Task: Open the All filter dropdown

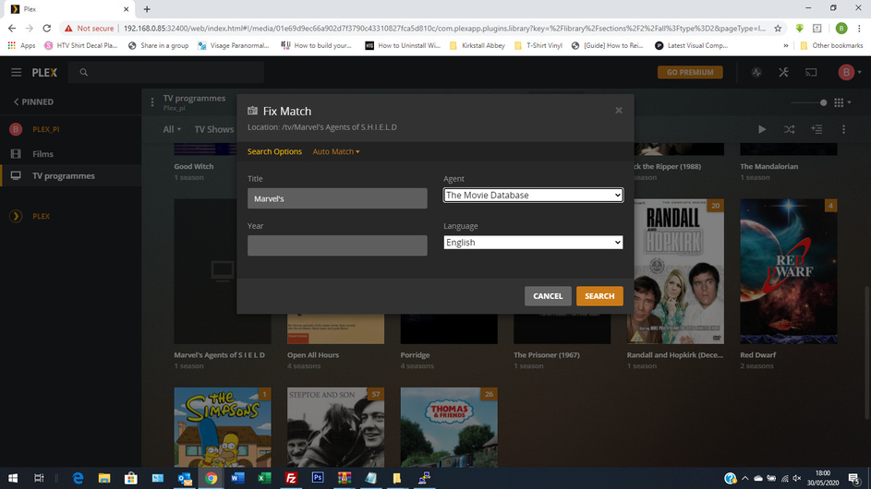Action: click(x=172, y=129)
